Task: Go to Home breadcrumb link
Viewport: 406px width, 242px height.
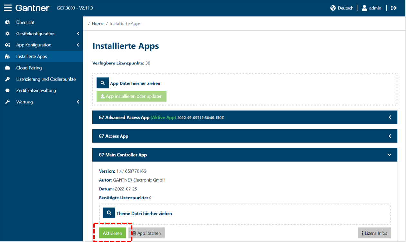Action: click(98, 24)
